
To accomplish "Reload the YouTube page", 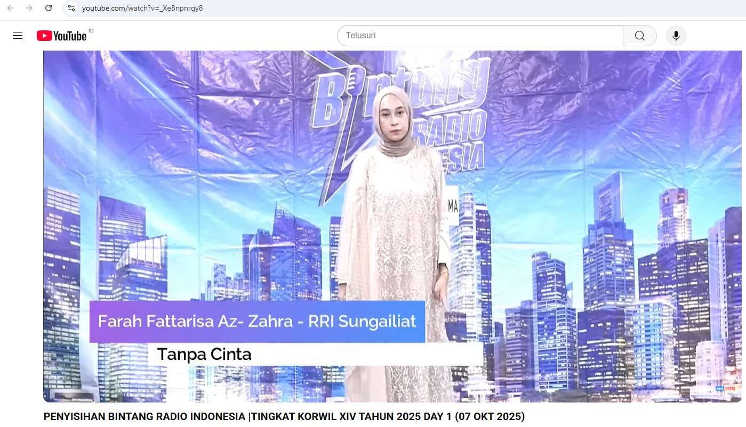I will (x=49, y=8).
